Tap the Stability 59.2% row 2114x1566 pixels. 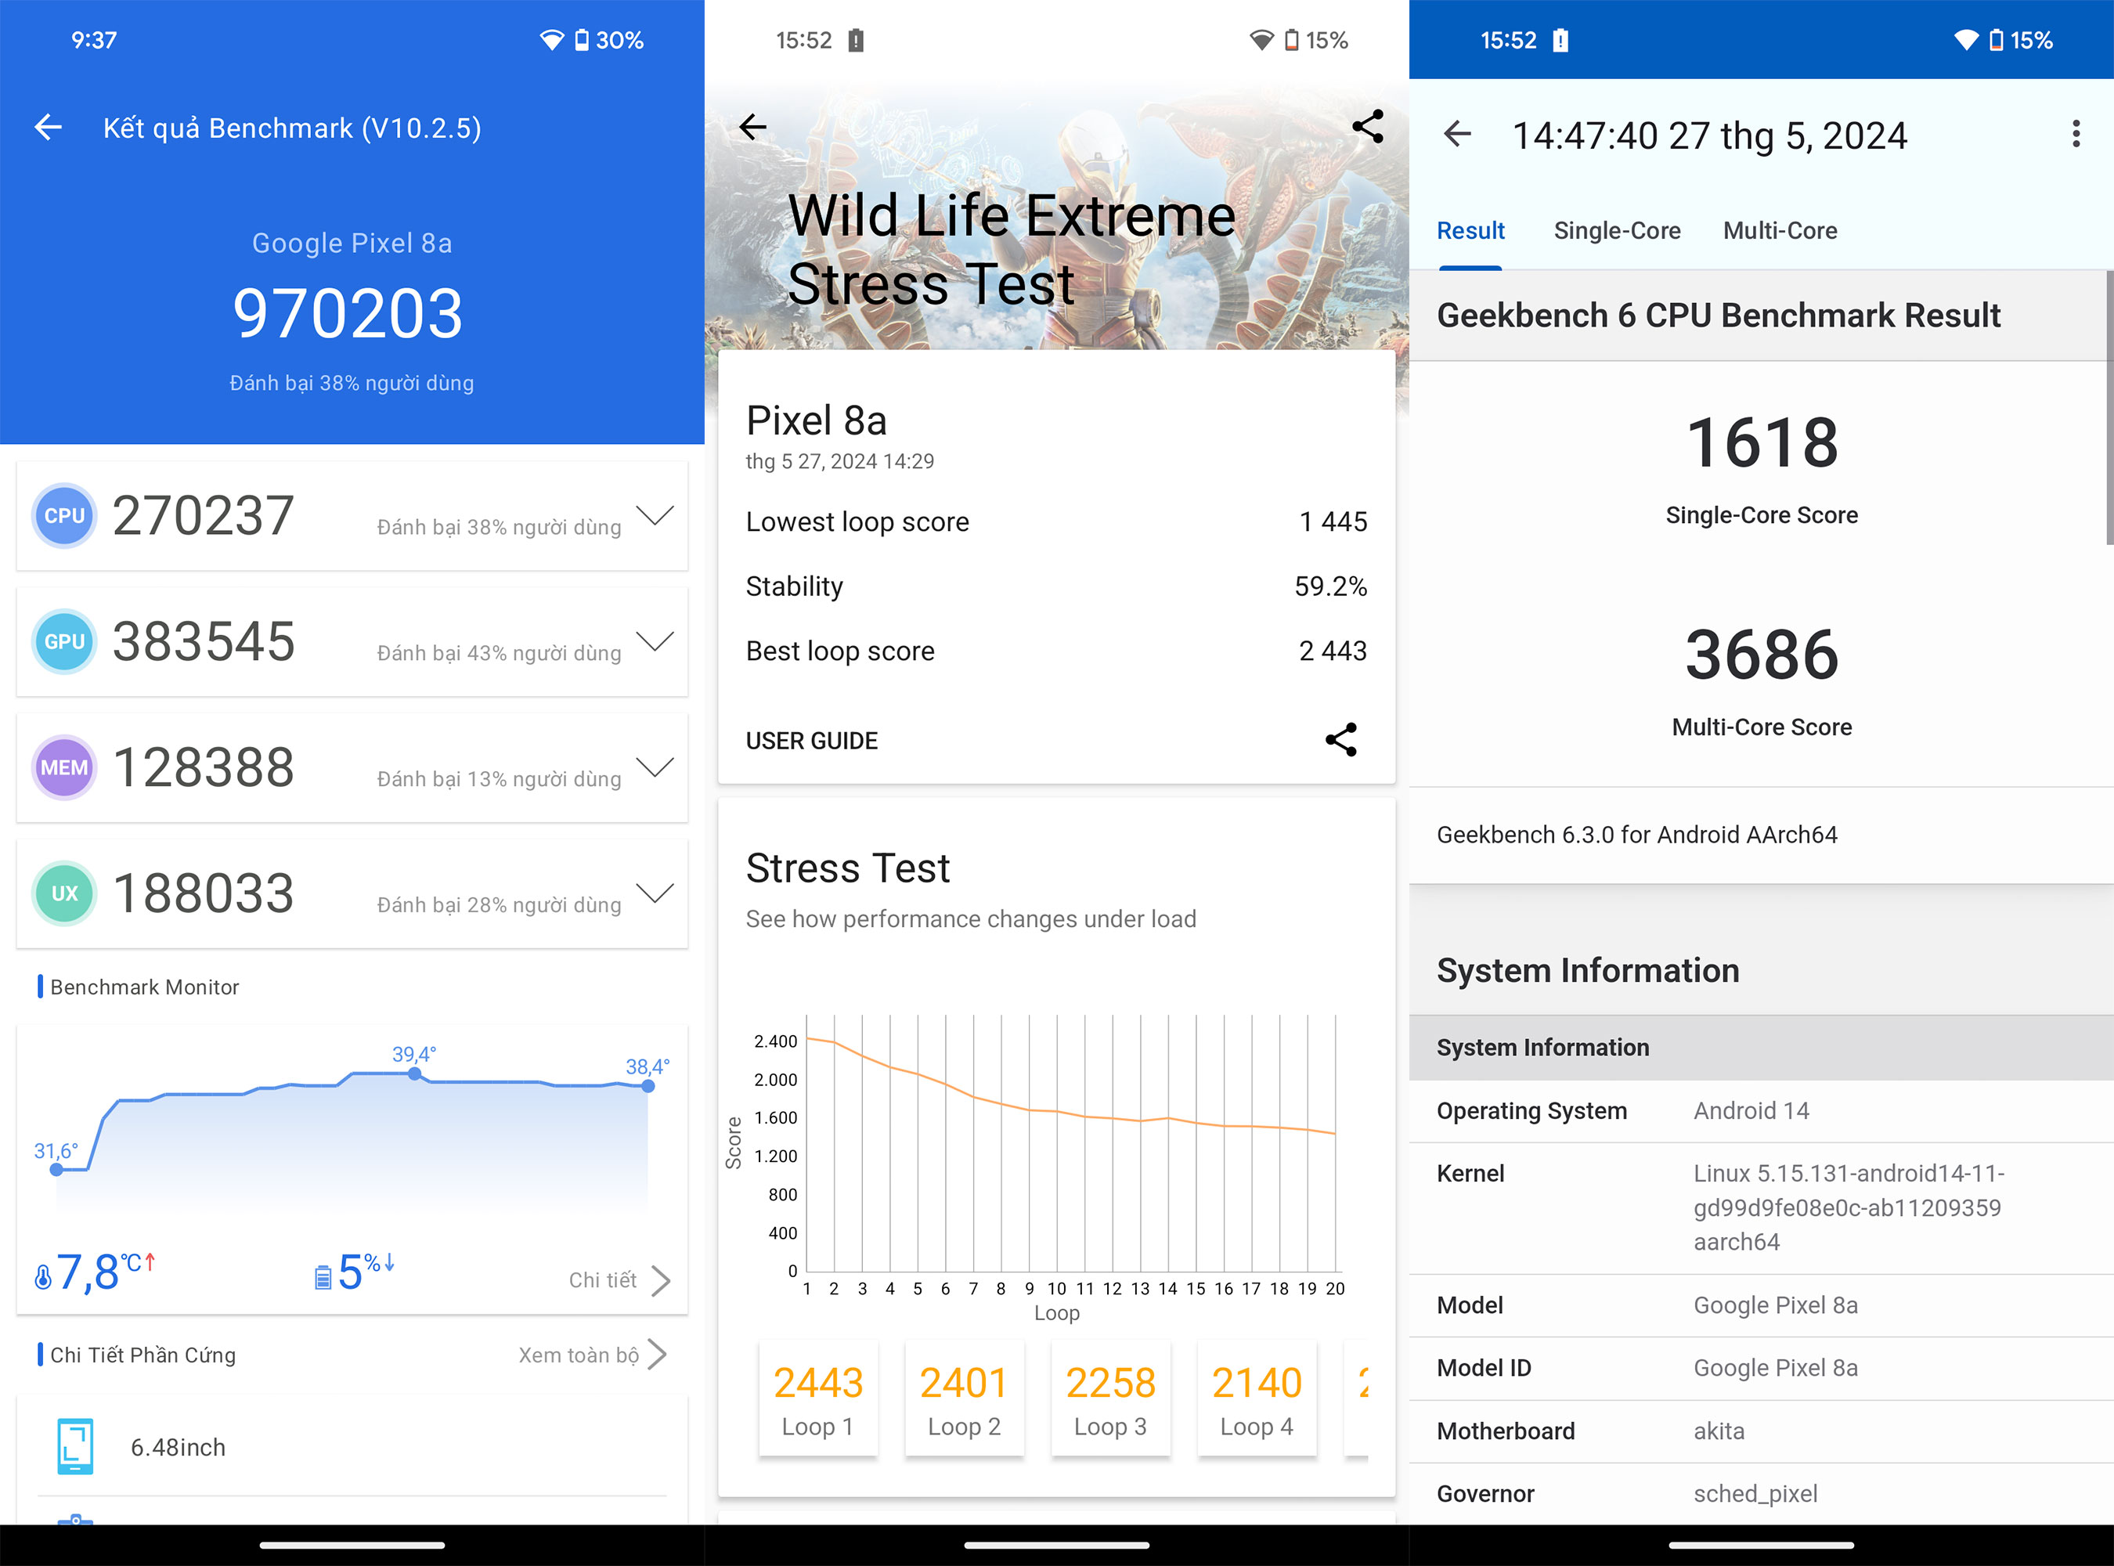click(1056, 586)
